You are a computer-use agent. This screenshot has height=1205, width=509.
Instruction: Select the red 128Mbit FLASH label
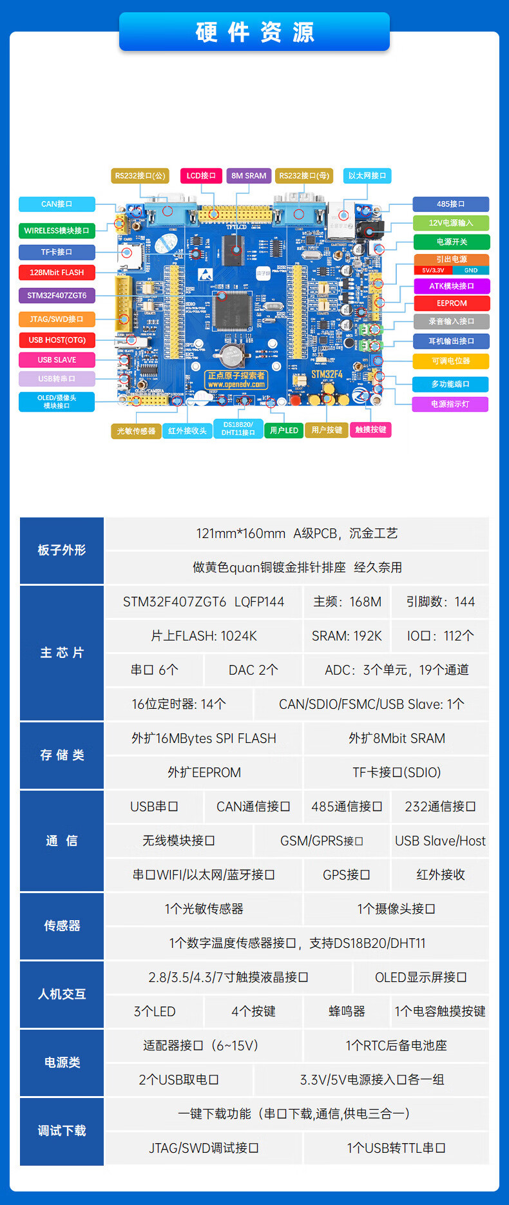tap(57, 273)
